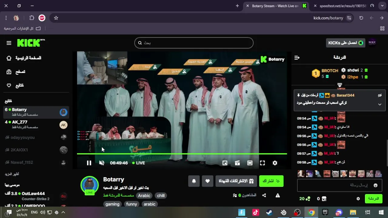
Task: Click احصل على KICKs button
Action: click(346, 43)
